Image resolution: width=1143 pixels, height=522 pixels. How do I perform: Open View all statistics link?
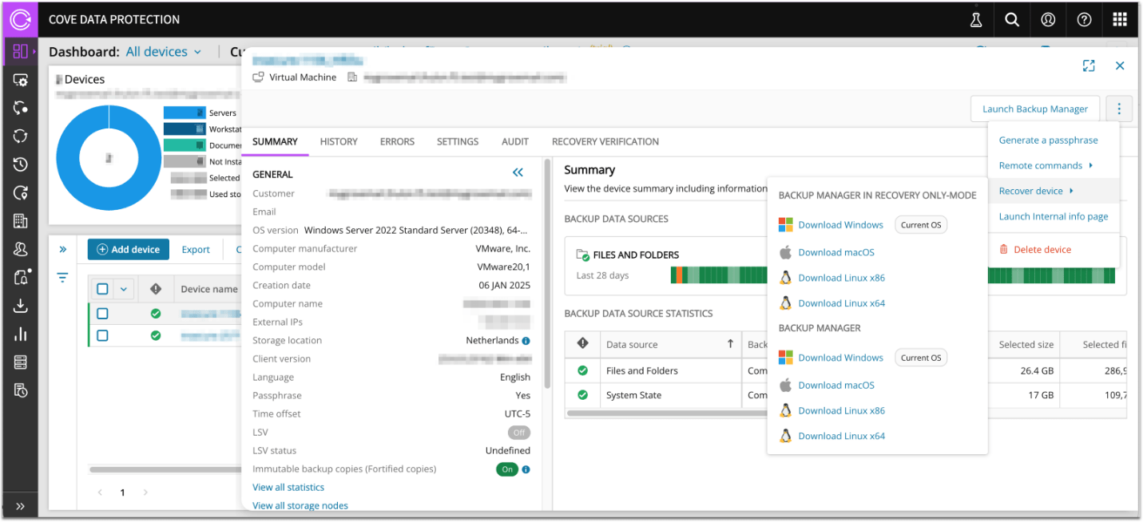[x=288, y=487]
